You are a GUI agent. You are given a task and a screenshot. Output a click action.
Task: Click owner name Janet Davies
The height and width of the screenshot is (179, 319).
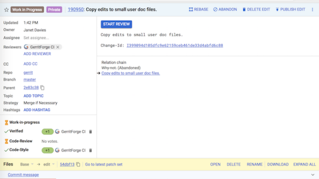point(35,30)
